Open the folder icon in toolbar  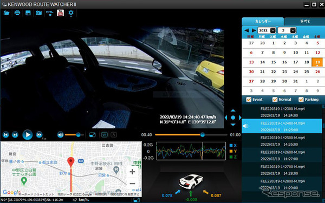click(x=6, y=13)
